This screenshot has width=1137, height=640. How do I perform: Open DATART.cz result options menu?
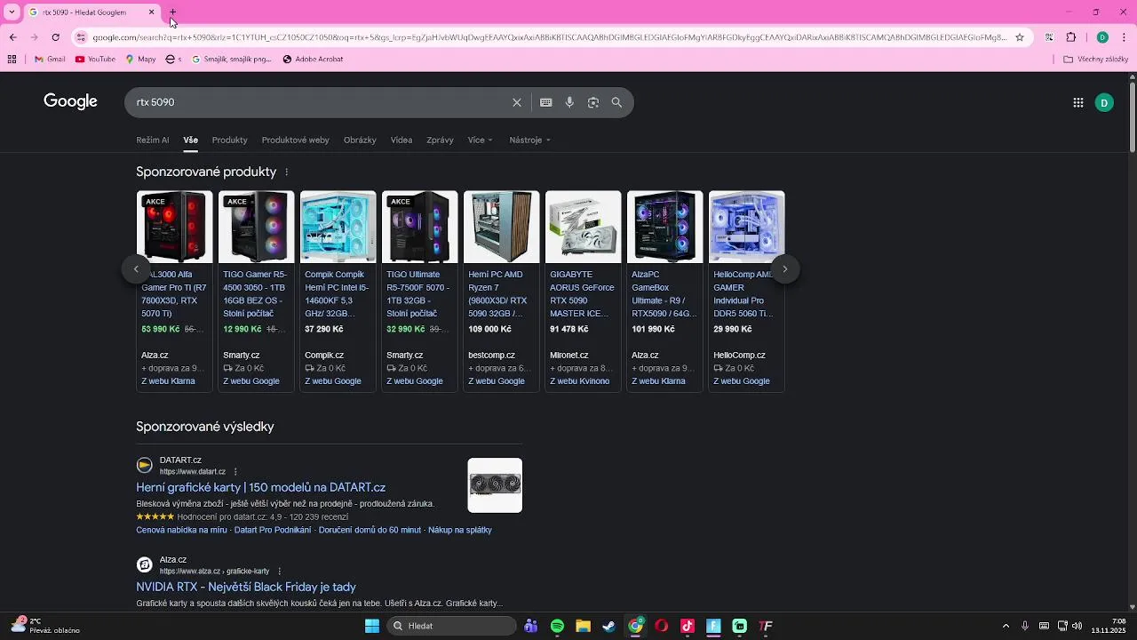pyautogui.click(x=235, y=472)
